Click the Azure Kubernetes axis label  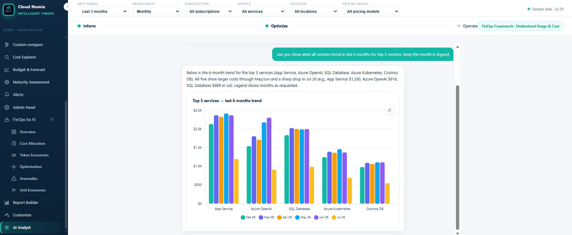[337, 209]
